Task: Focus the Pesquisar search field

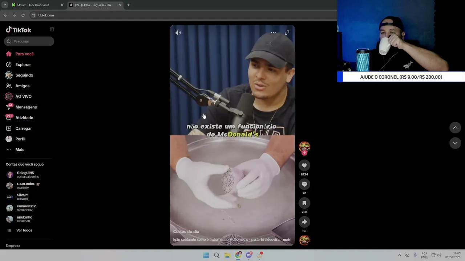Action: [x=29, y=41]
